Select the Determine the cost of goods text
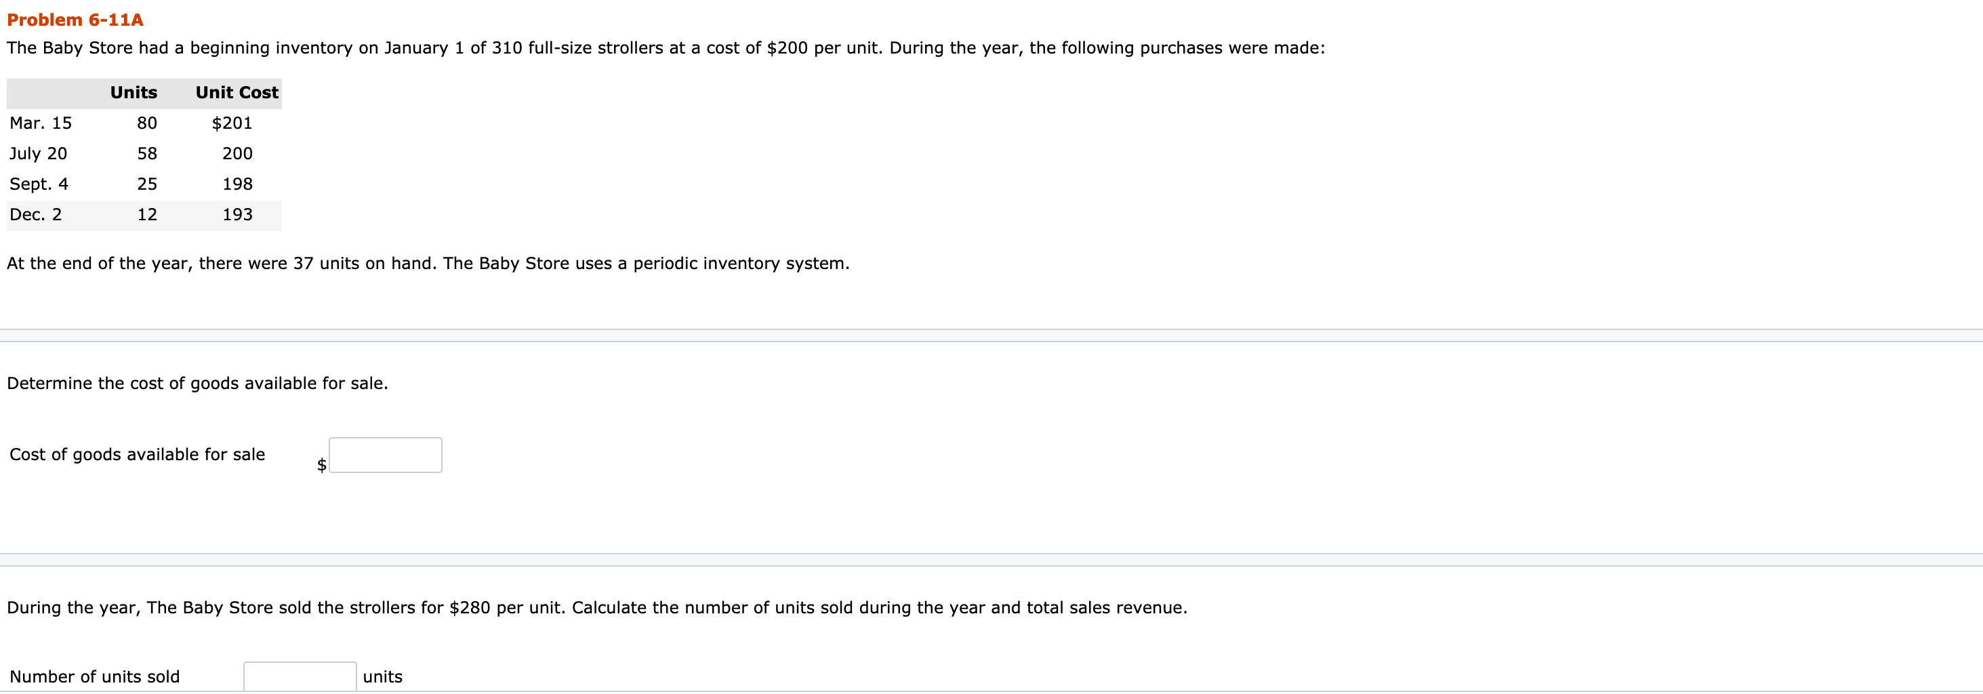The height and width of the screenshot is (694, 1983). [197, 382]
